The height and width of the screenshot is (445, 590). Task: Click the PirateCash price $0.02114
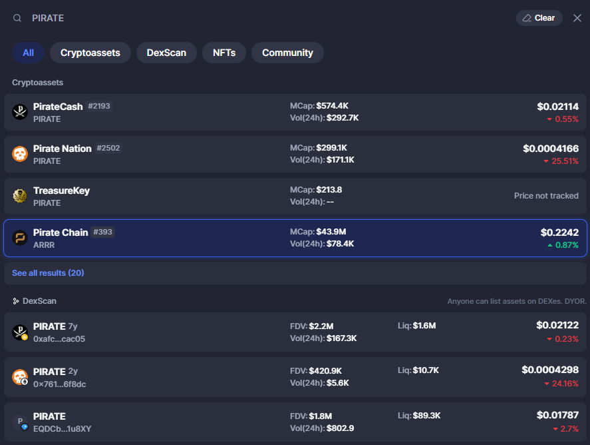pyautogui.click(x=557, y=107)
